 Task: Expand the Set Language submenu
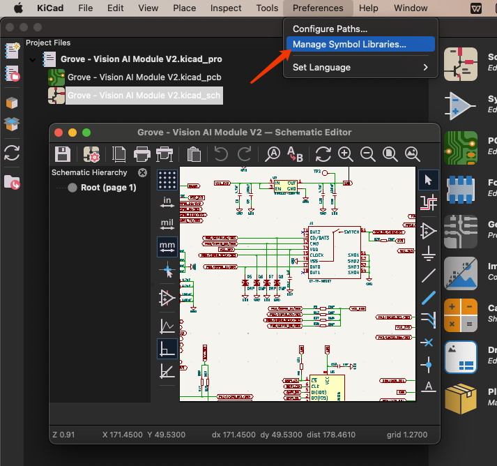360,67
